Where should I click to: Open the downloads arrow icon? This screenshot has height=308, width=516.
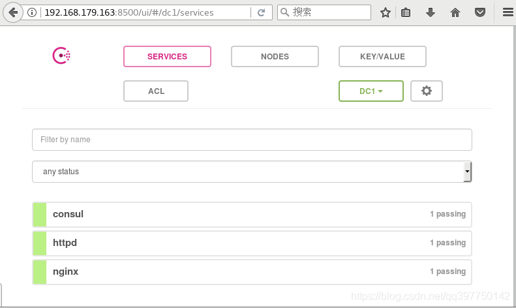coord(431,12)
